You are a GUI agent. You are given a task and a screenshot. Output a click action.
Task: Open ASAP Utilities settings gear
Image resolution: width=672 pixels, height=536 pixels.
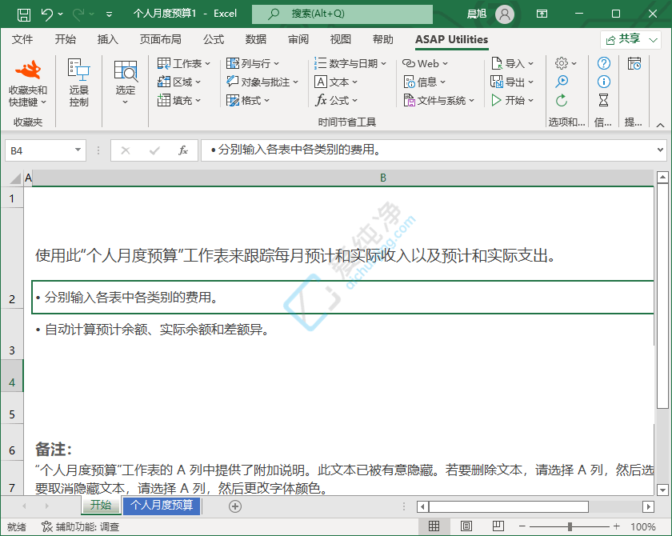tap(562, 62)
